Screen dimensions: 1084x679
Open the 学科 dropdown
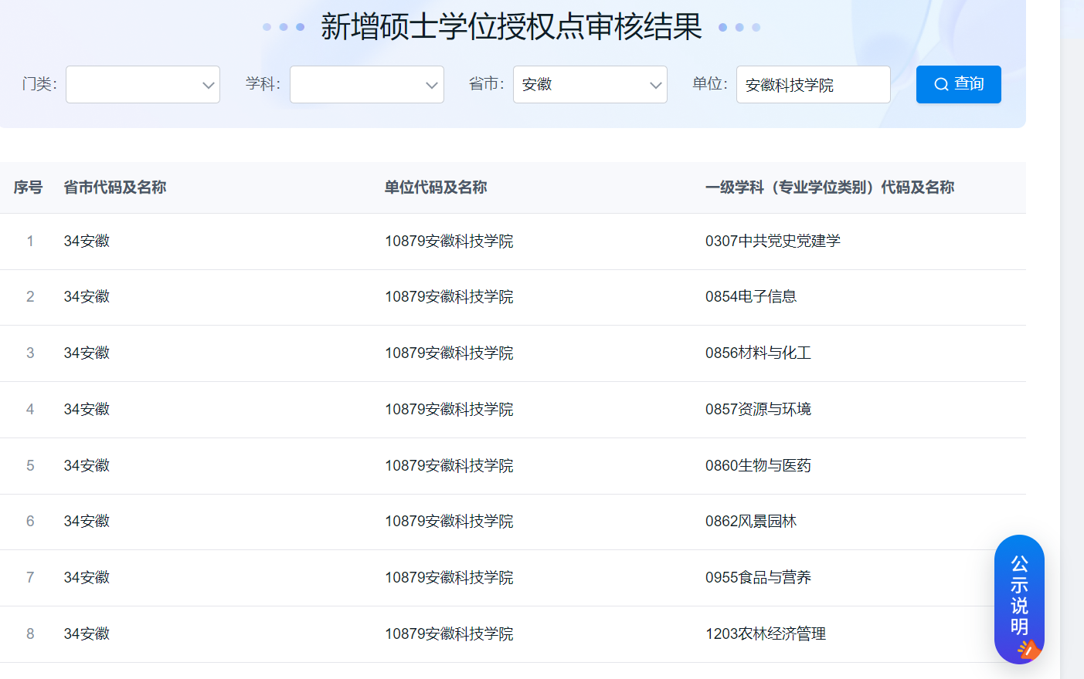[367, 84]
